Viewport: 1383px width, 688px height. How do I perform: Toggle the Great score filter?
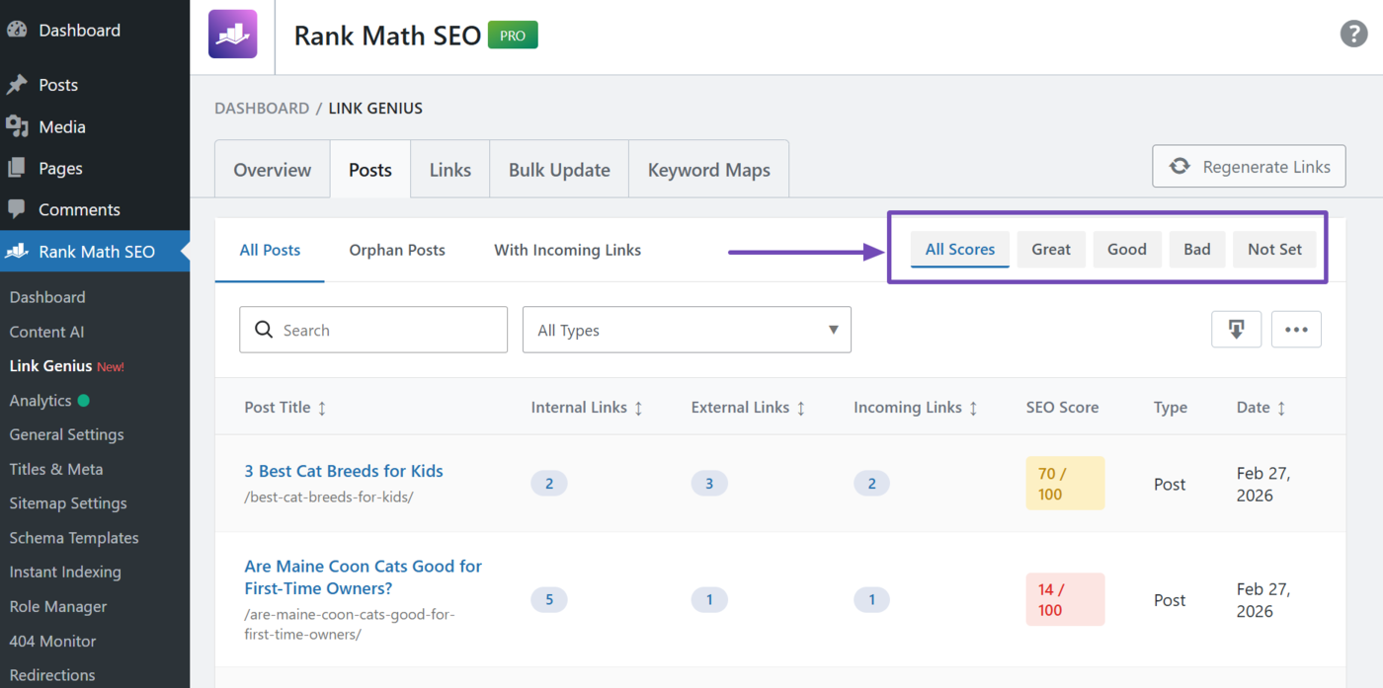pyautogui.click(x=1051, y=249)
